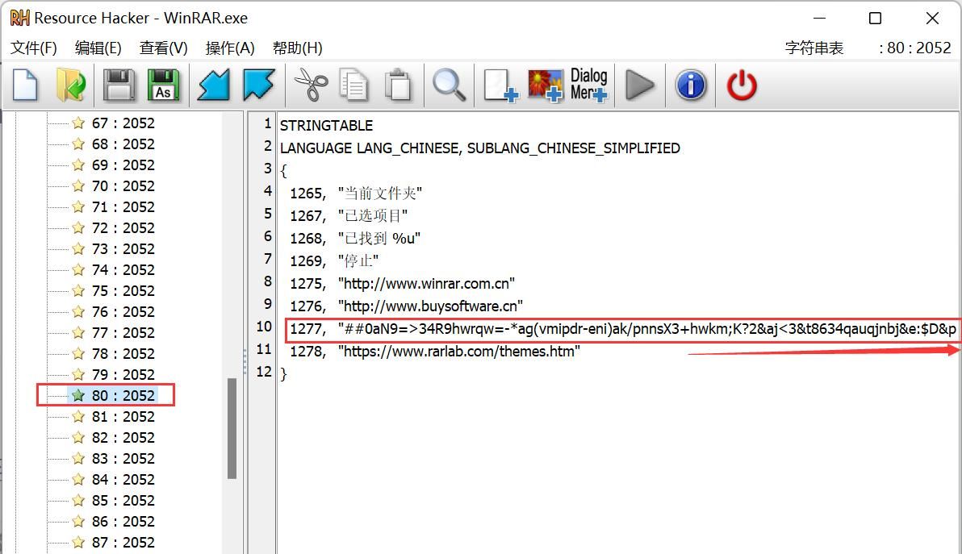Select tree item 71 : 2052
962x554 pixels.
[x=123, y=207]
